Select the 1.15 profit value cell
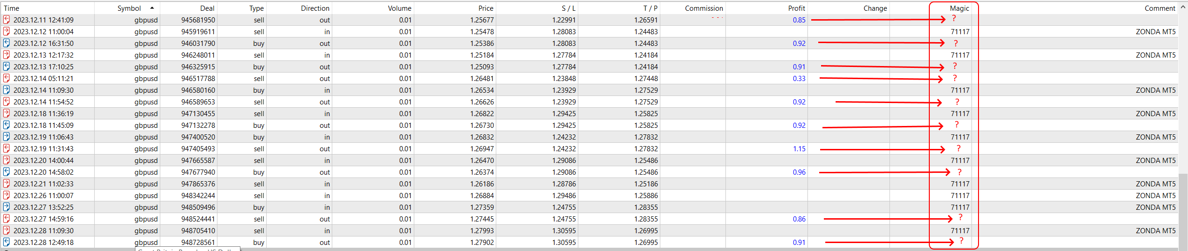1188x251 pixels. (x=799, y=148)
